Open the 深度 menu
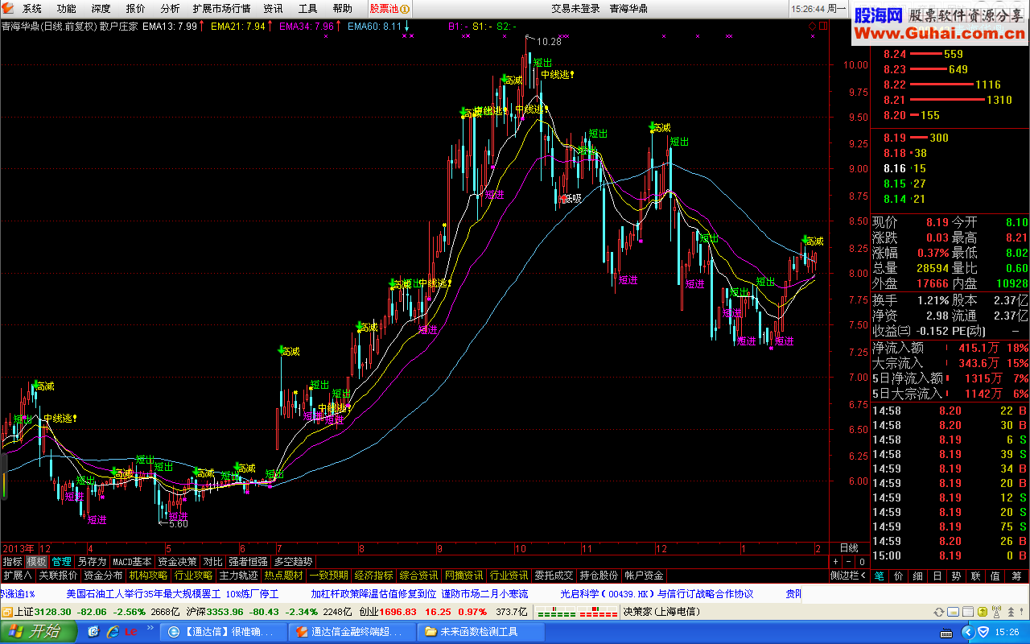The image size is (1030, 644). pos(101,9)
